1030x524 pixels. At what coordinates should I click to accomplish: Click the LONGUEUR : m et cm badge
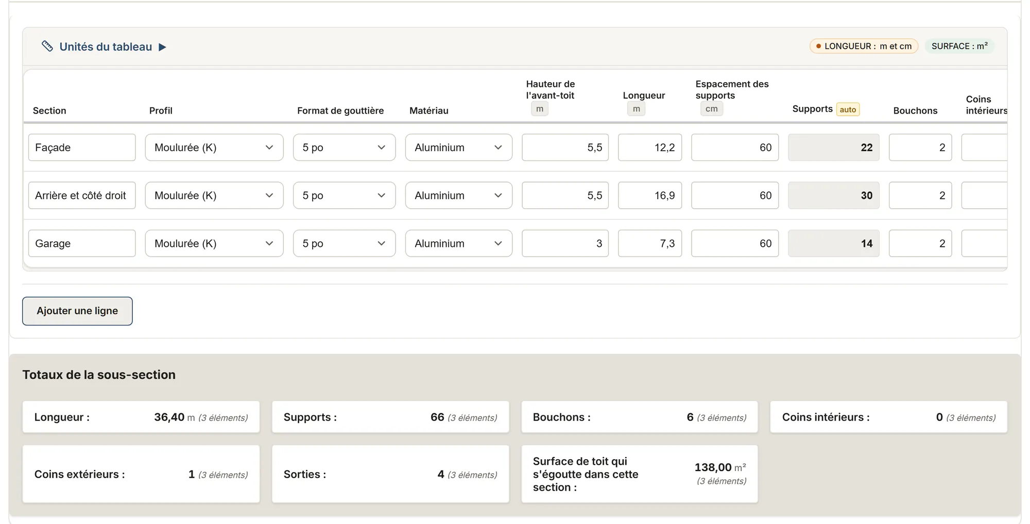[864, 46]
